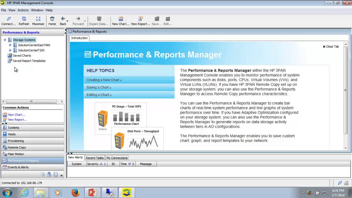Open the Help menu

click(49, 10)
